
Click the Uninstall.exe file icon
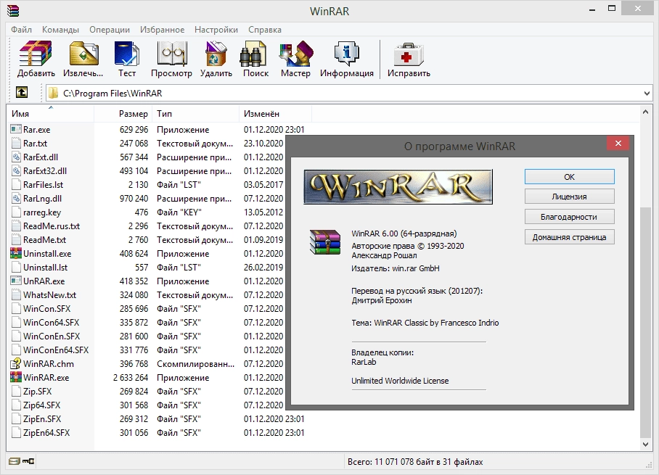pos(16,253)
